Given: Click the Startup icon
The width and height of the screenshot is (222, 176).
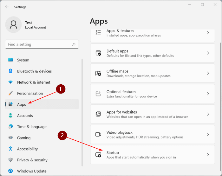Looking at the screenshot, I should (98, 155).
